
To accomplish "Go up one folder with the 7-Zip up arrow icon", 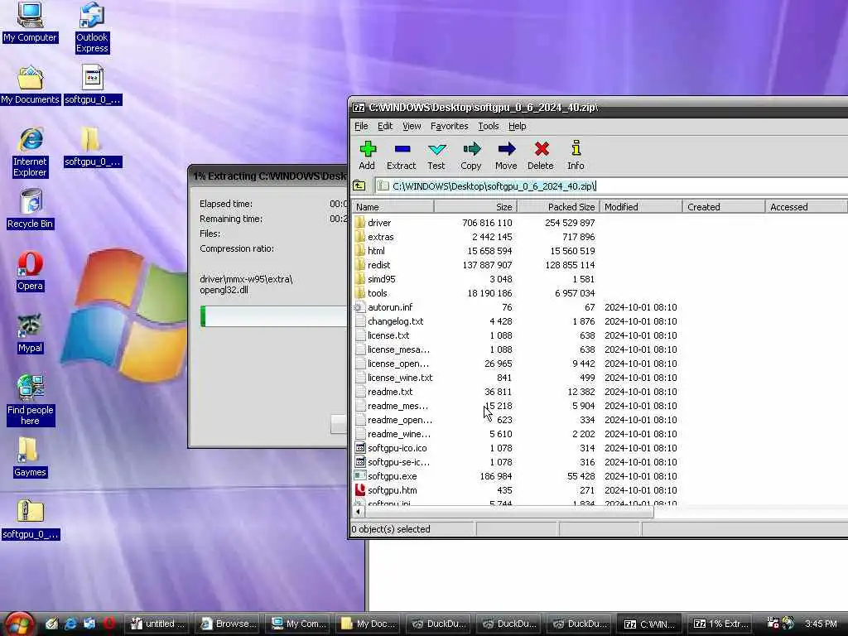I will 359,186.
